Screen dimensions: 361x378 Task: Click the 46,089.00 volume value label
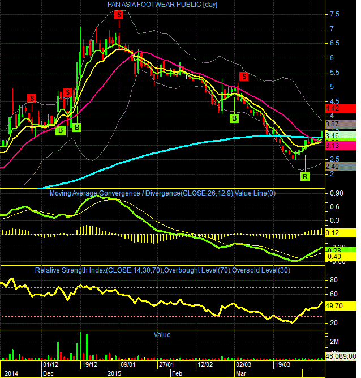coord(340,356)
